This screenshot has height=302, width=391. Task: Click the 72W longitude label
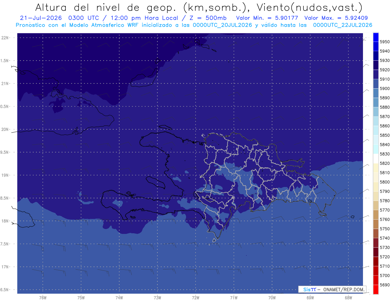point(196,297)
